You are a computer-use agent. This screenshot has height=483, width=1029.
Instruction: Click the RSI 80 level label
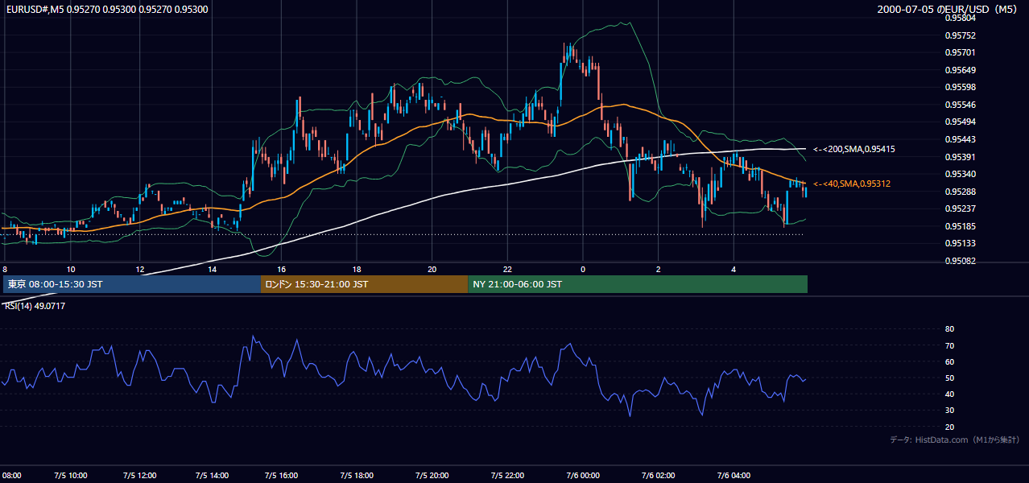coord(949,329)
